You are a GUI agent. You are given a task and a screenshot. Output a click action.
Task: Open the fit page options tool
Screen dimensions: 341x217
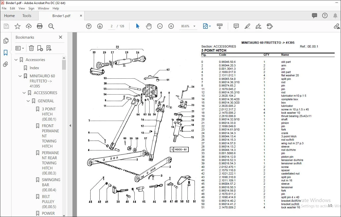[207, 26]
